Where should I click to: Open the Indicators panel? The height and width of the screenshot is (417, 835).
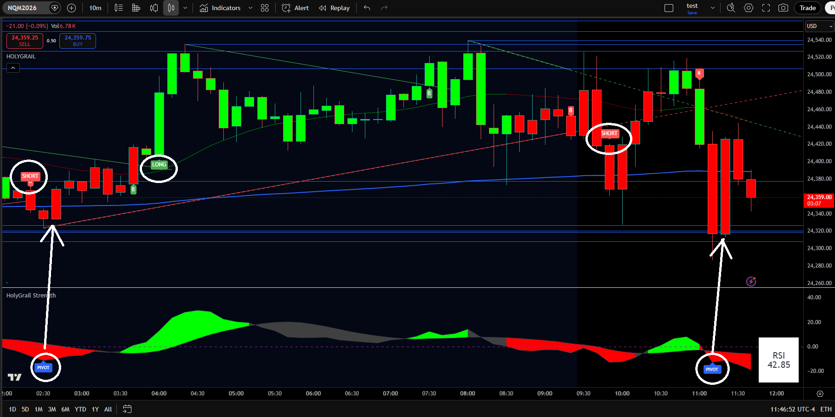(220, 8)
